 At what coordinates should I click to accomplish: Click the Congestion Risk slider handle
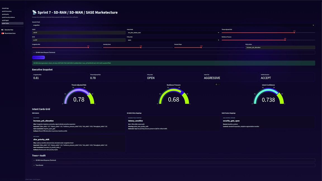click(88, 47)
